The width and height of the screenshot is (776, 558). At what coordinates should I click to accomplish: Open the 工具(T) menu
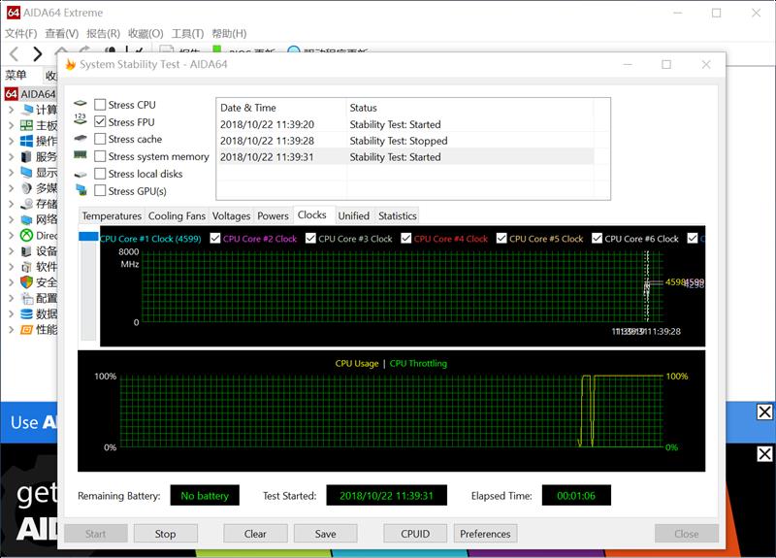[187, 33]
